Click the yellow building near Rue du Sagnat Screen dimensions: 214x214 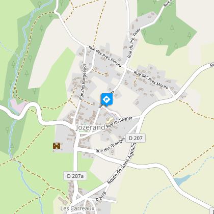pos(110,121)
